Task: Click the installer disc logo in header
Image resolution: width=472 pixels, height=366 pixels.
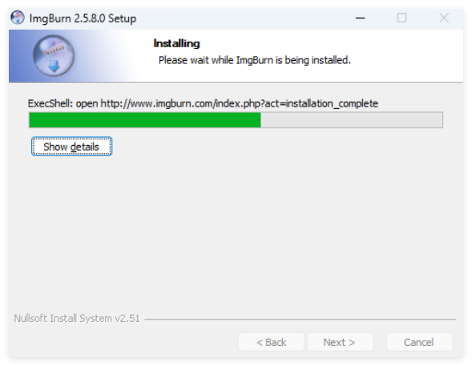Action: click(x=54, y=55)
